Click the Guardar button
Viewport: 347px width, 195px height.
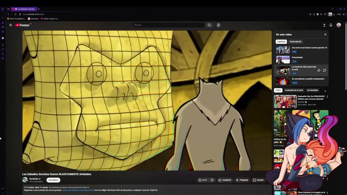tap(258, 180)
